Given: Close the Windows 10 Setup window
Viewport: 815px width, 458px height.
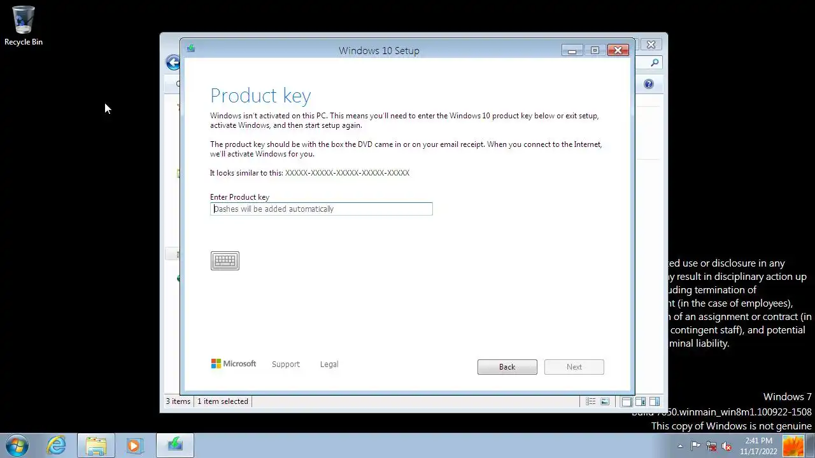Looking at the screenshot, I should click(618, 50).
